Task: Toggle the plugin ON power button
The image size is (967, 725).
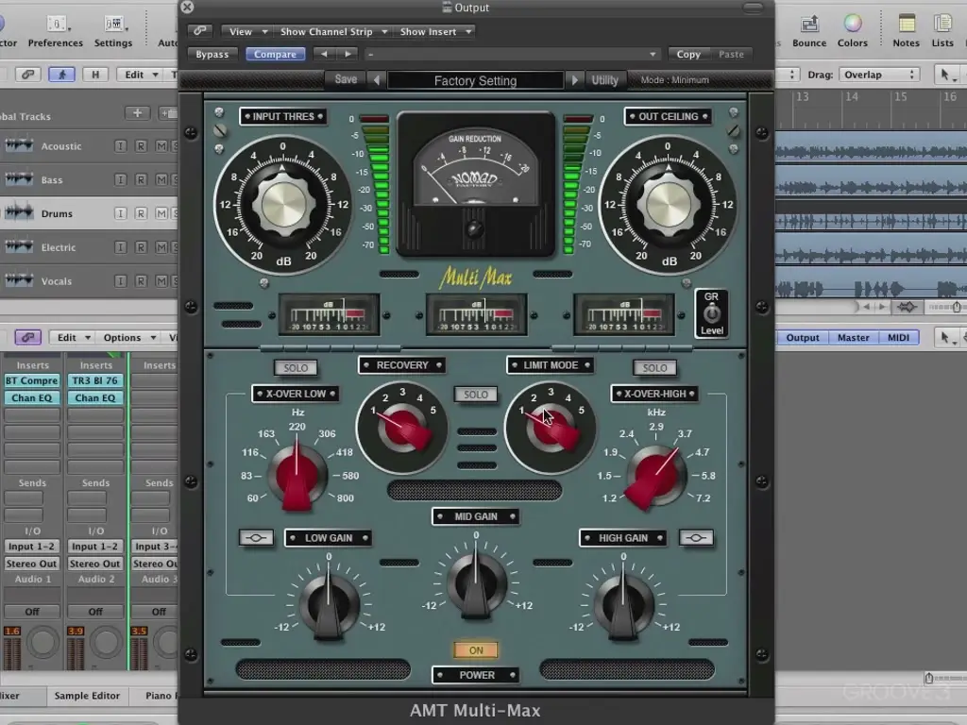Action: tap(476, 650)
